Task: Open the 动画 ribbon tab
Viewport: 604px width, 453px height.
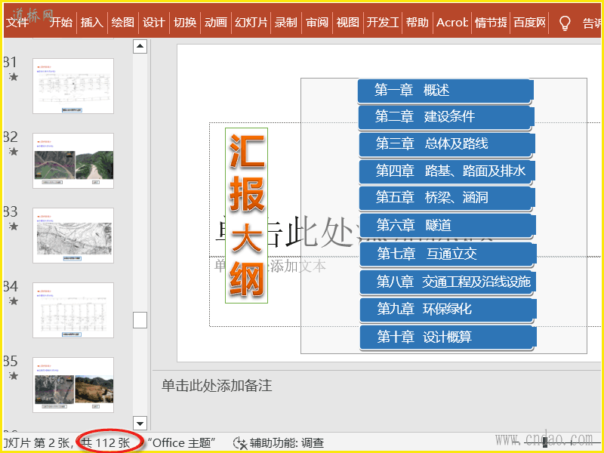Action: coord(216,23)
